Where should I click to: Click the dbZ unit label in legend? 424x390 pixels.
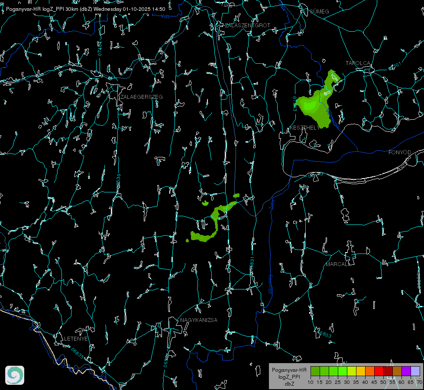click(289, 384)
